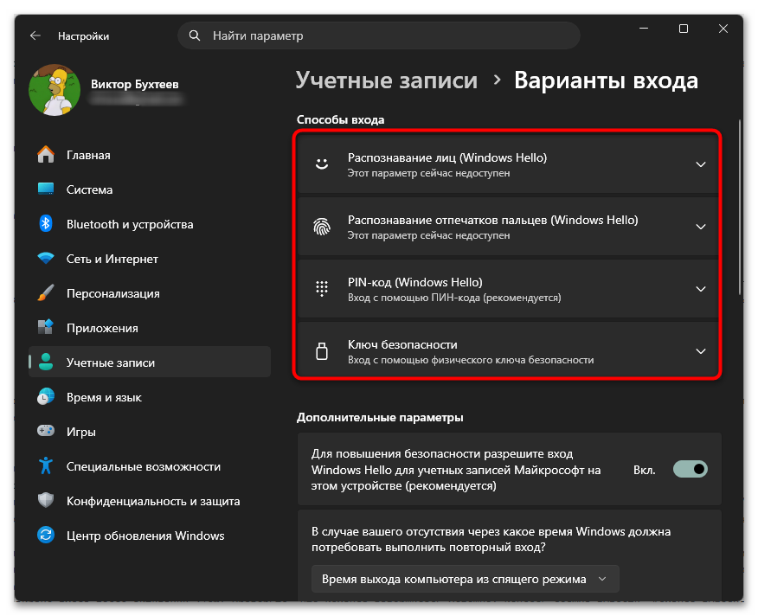
Task: Click the Способы входа heading
Action: tap(340, 119)
